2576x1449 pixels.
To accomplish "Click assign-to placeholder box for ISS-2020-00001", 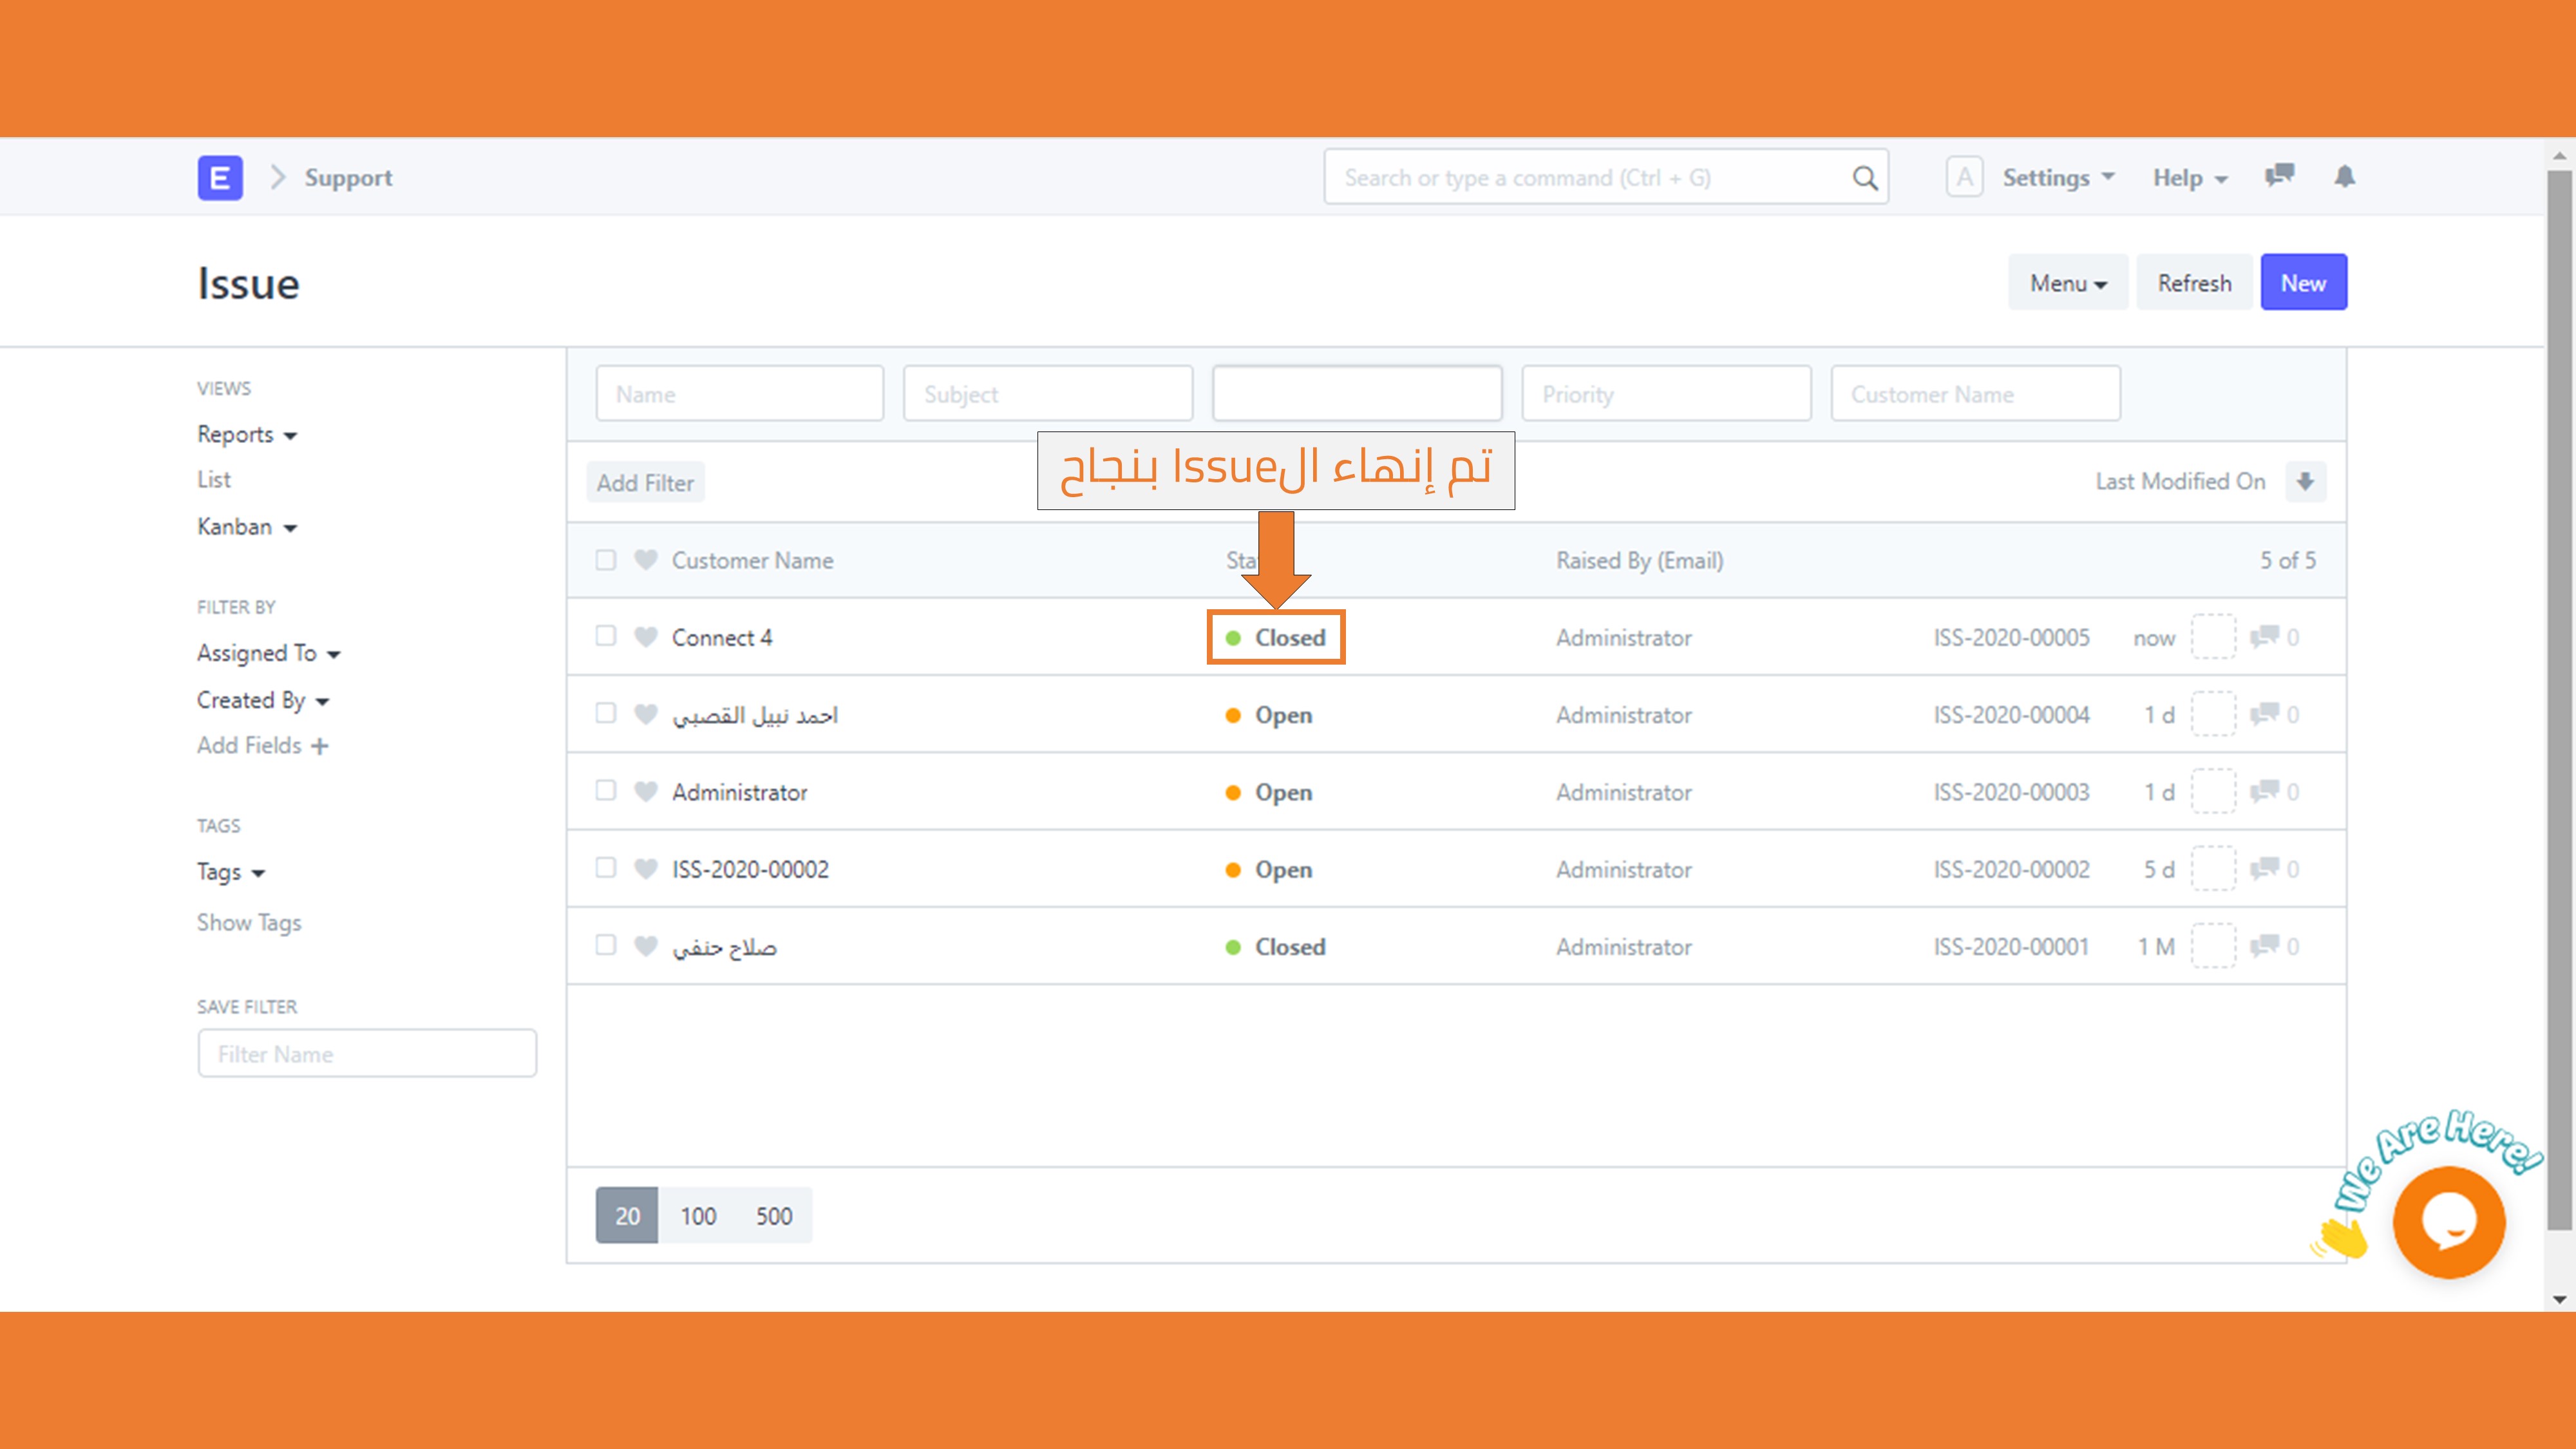I will 2213,946.
